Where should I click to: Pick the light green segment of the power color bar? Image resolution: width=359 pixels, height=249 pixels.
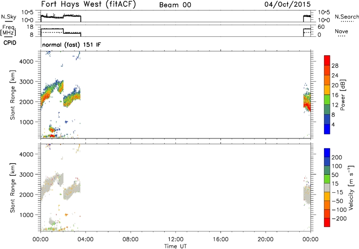point(327,99)
